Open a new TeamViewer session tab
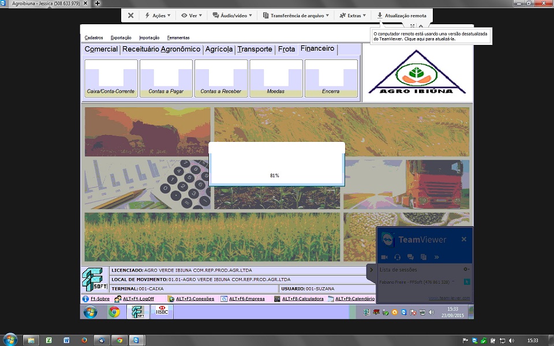554x346 pixels. (97, 3)
